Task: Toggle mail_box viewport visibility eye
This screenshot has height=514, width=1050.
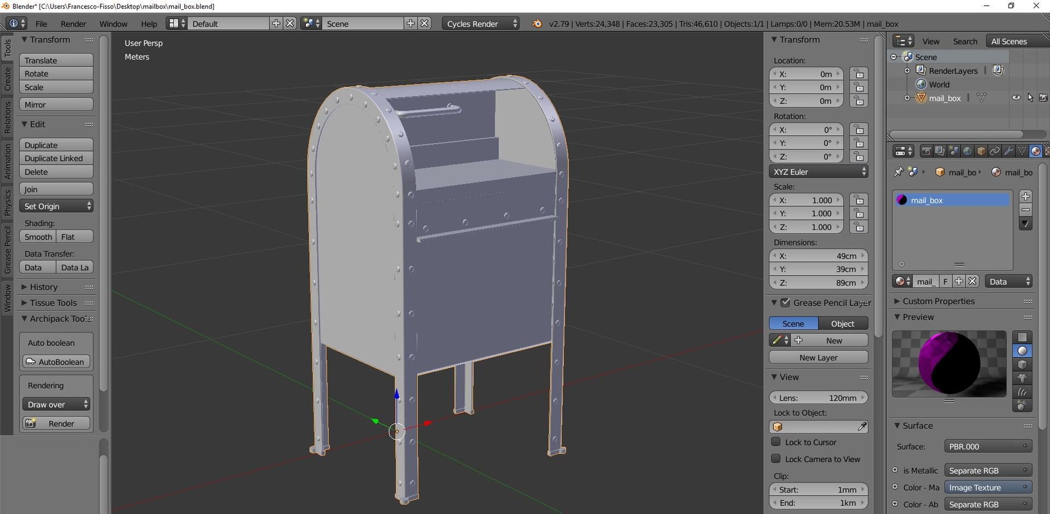Action: coord(1016,98)
